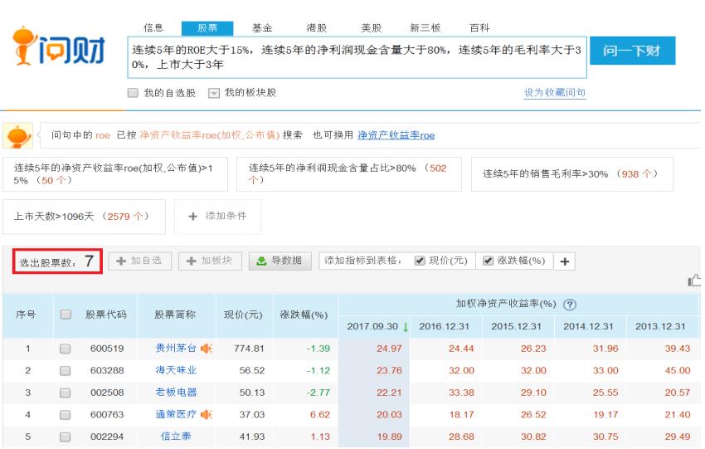Click the ROE>15% condition box (50个)

[115, 174]
